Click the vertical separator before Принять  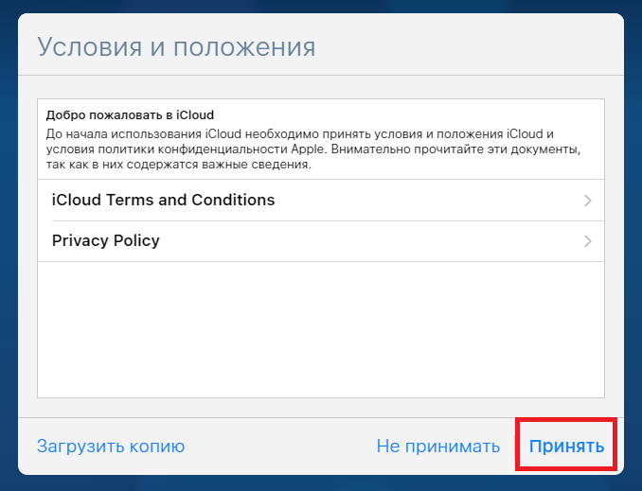(x=515, y=446)
